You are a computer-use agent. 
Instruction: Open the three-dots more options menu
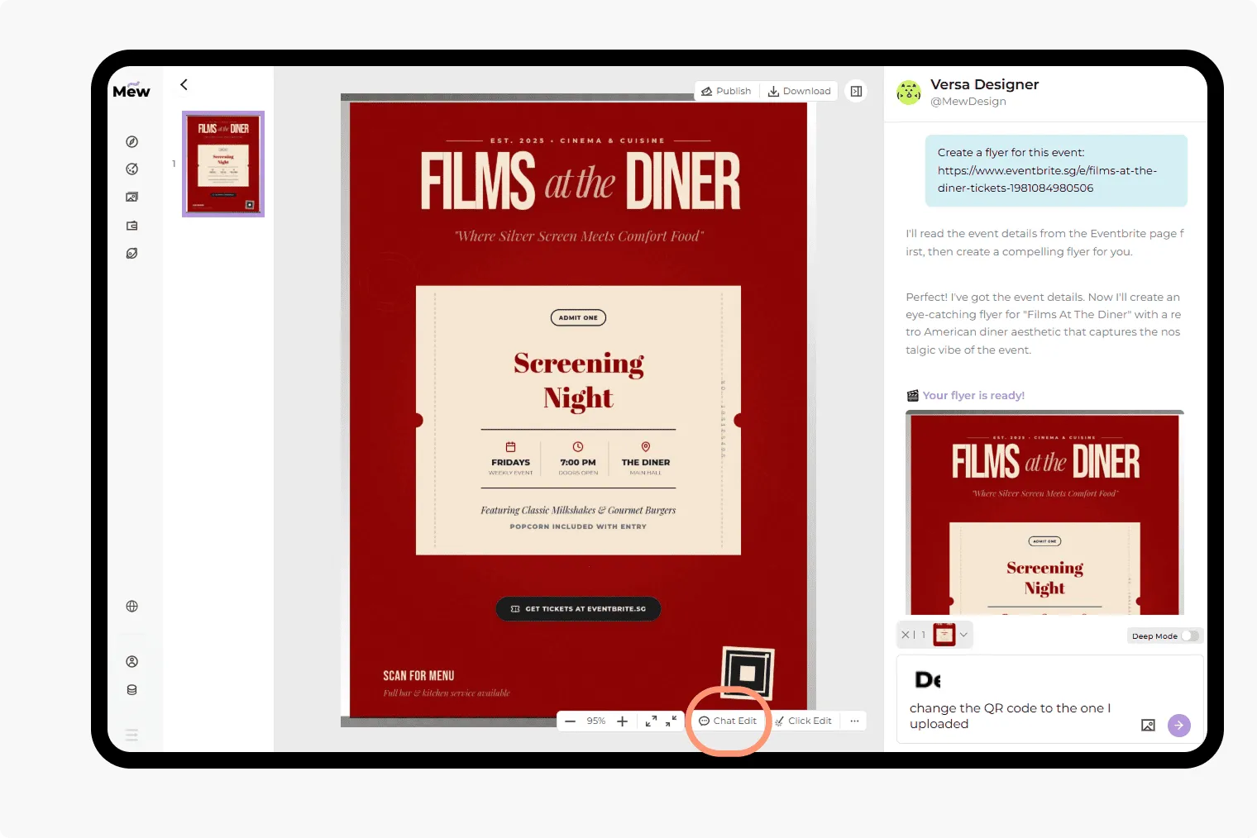coord(854,721)
